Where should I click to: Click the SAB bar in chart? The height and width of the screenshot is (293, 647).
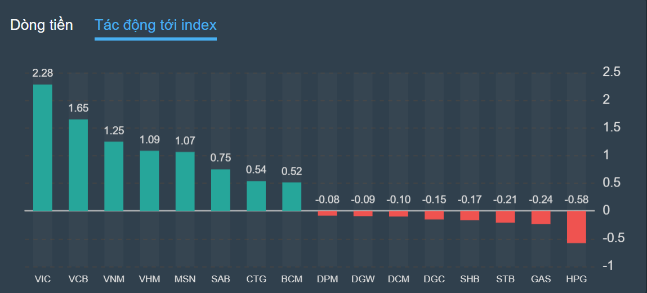tap(221, 190)
